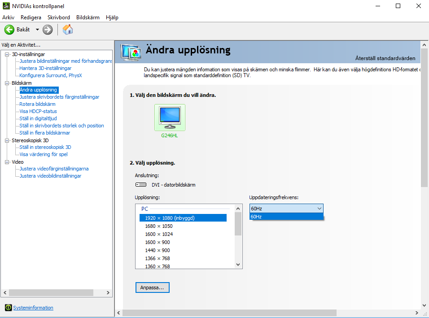Viewport: 429px width, 318px height.
Task: Open Ställ in digitaltljud page
Action: tap(38, 118)
